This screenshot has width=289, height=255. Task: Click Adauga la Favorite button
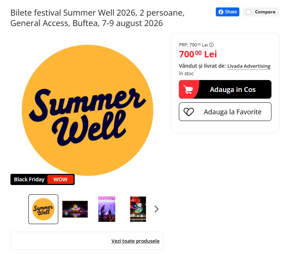pos(225,112)
